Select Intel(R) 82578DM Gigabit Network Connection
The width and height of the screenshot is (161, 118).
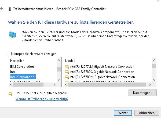(102, 77)
